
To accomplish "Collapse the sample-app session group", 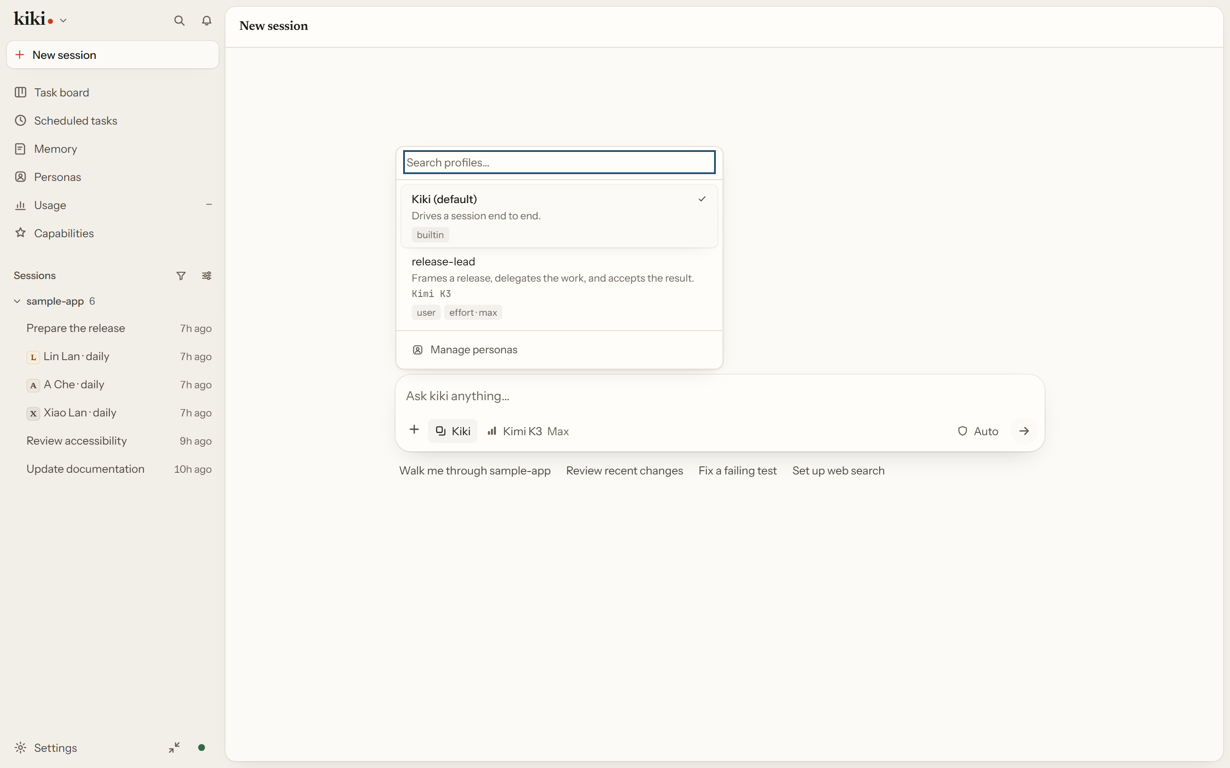I will click(17, 301).
